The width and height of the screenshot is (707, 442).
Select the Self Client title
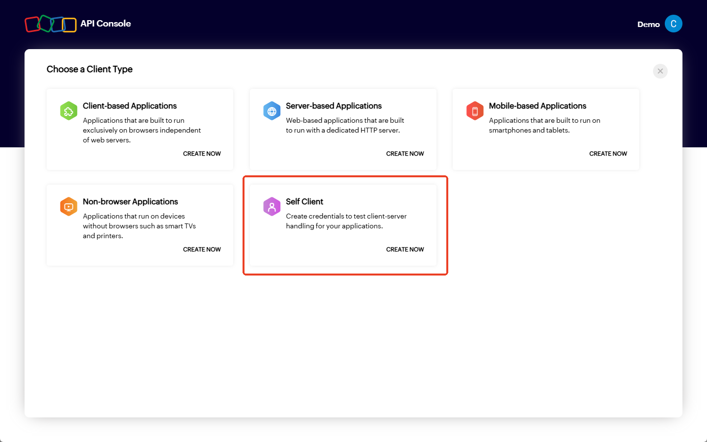click(x=304, y=202)
